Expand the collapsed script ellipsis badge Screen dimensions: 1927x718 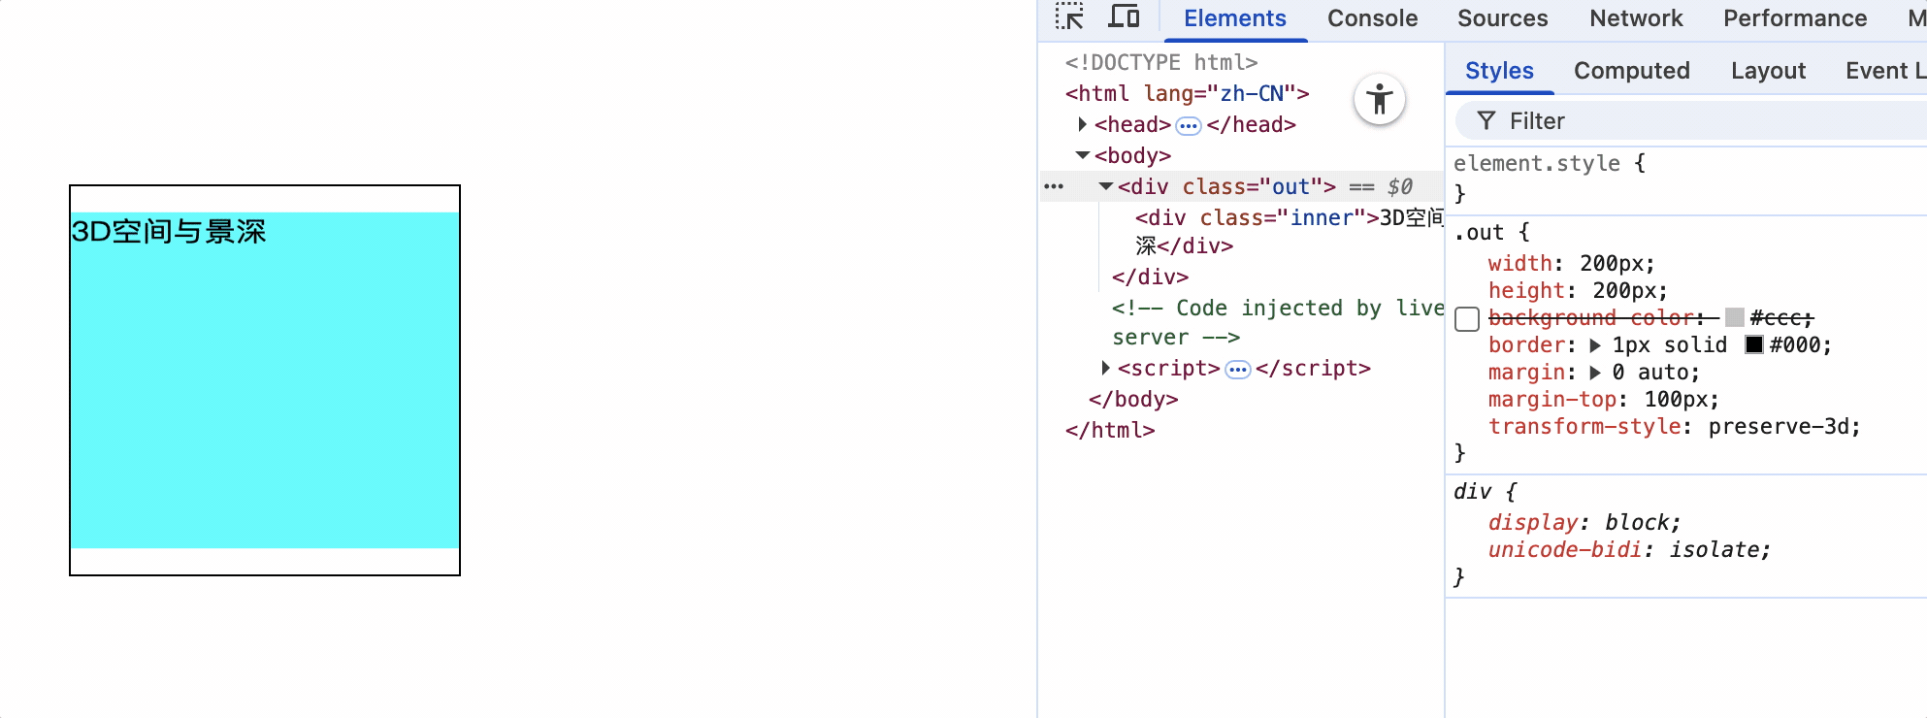click(x=1238, y=369)
